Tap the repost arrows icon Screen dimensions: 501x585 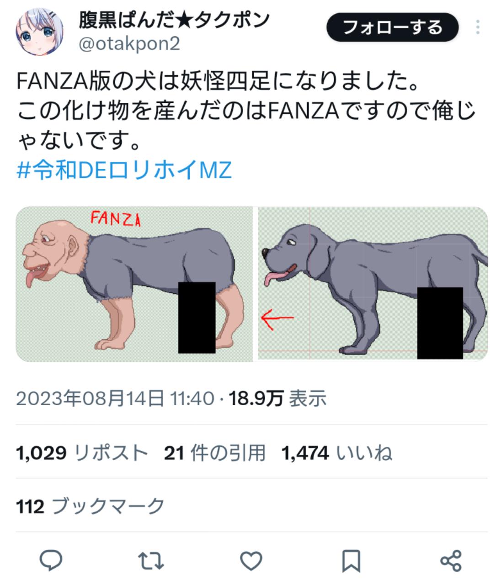tap(151, 560)
